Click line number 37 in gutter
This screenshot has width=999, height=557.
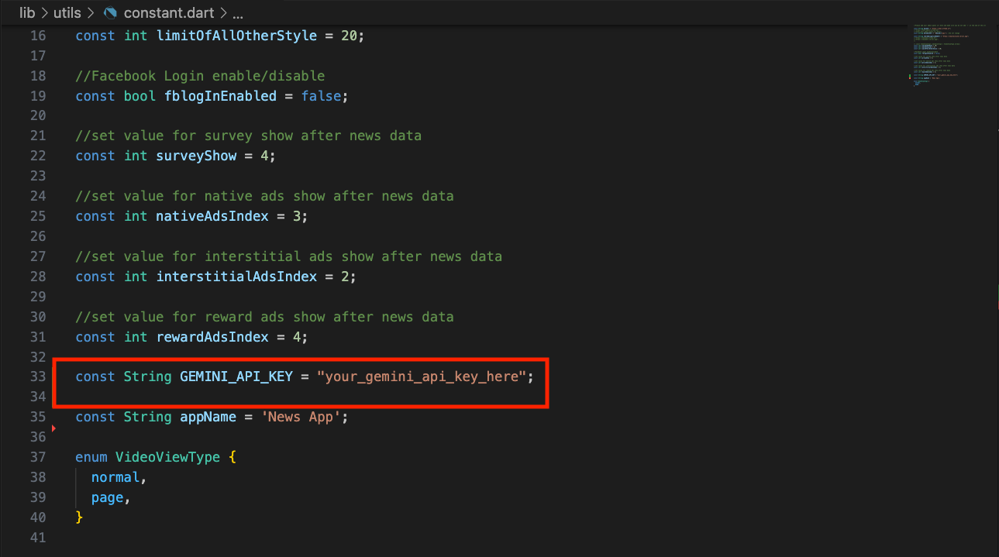pos(38,457)
